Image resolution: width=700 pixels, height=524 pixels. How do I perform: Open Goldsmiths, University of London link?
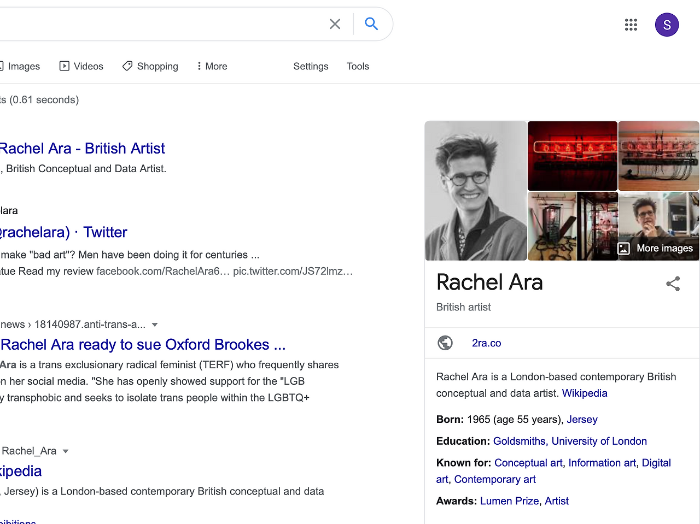[x=570, y=441]
